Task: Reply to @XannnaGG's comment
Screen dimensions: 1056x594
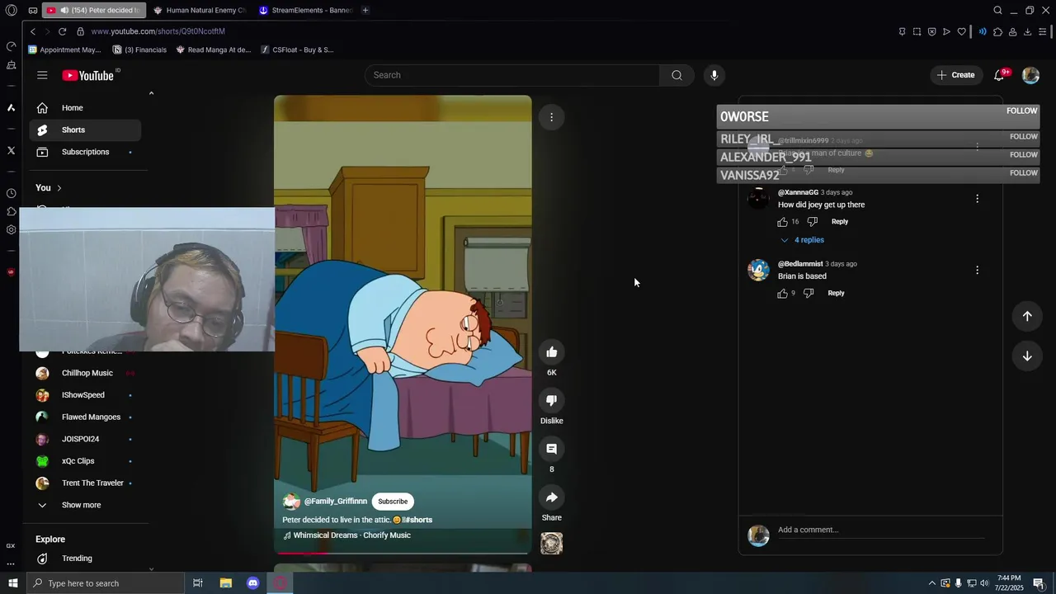Action: coord(840,221)
